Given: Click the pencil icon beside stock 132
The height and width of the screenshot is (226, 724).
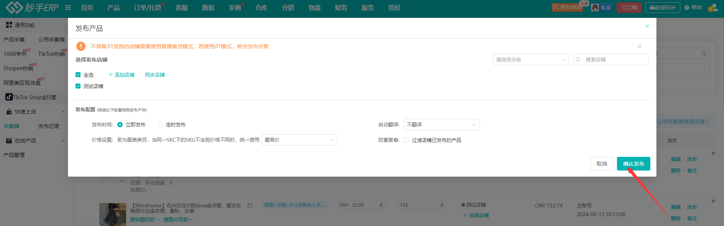Looking at the screenshot, I should (442, 205).
